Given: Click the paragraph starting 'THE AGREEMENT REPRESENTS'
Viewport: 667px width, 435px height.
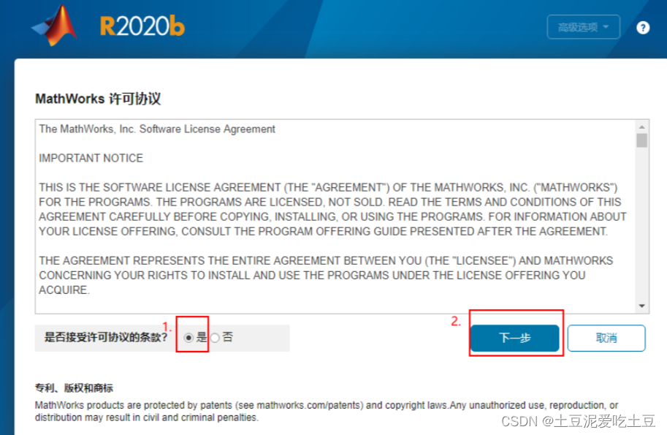Looking at the screenshot, I should click(x=326, y=276).
